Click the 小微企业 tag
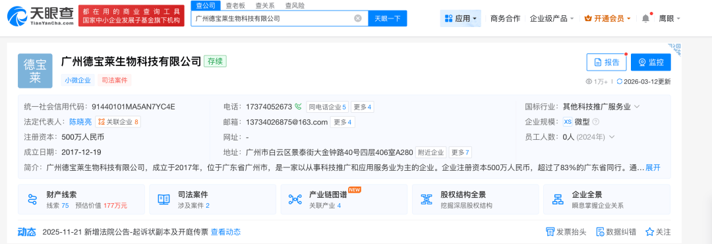Screen dimensions: 712x244 click(x=78, y=80)
